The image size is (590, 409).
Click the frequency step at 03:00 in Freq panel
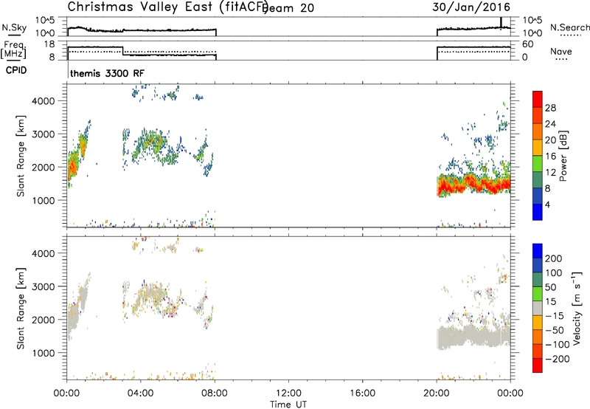coord(123,51)
